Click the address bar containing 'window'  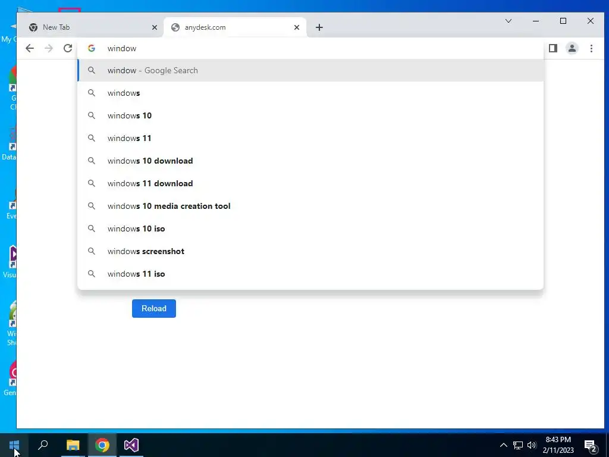click(x=310, y=48)
